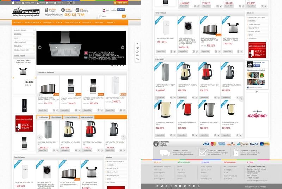Open the shopping cart icon in top bar
282x189 pixels.
47,3
